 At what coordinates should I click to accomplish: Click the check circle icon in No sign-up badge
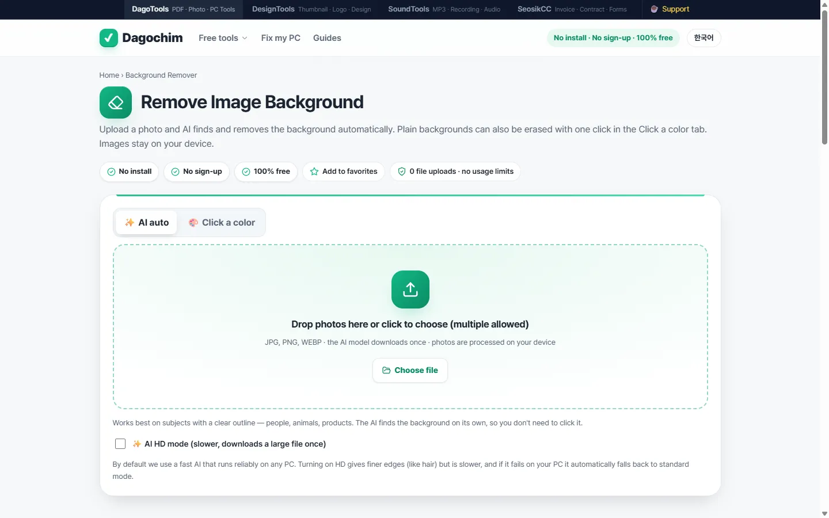point(175,172)
